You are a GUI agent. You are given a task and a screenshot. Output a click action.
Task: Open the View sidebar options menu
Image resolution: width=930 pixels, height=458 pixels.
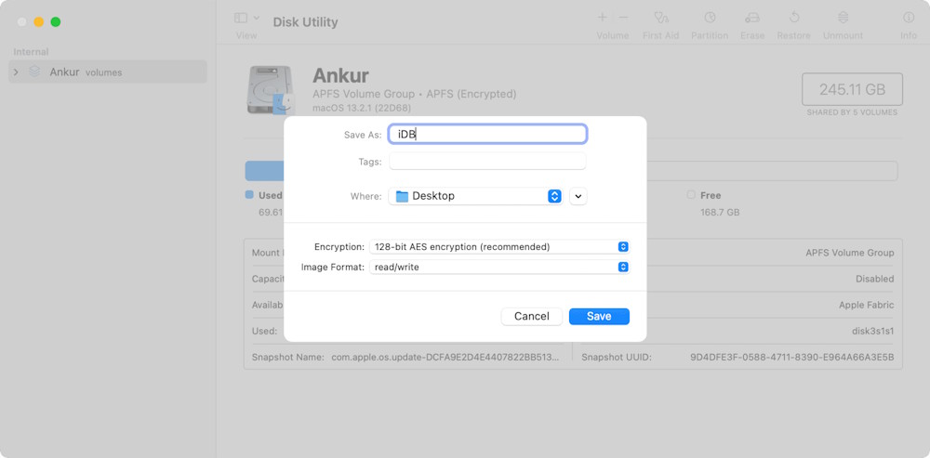pos(246,19)
